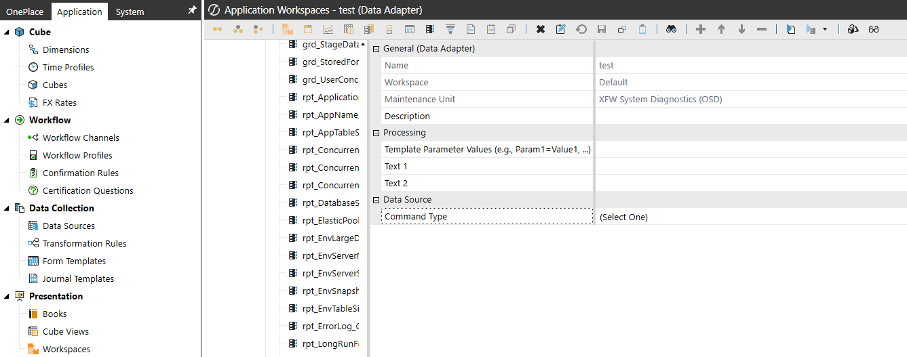907x357 pixels.
Task: Click the eyeglasses icon in toolbar
Action: (x=874, y=29)
